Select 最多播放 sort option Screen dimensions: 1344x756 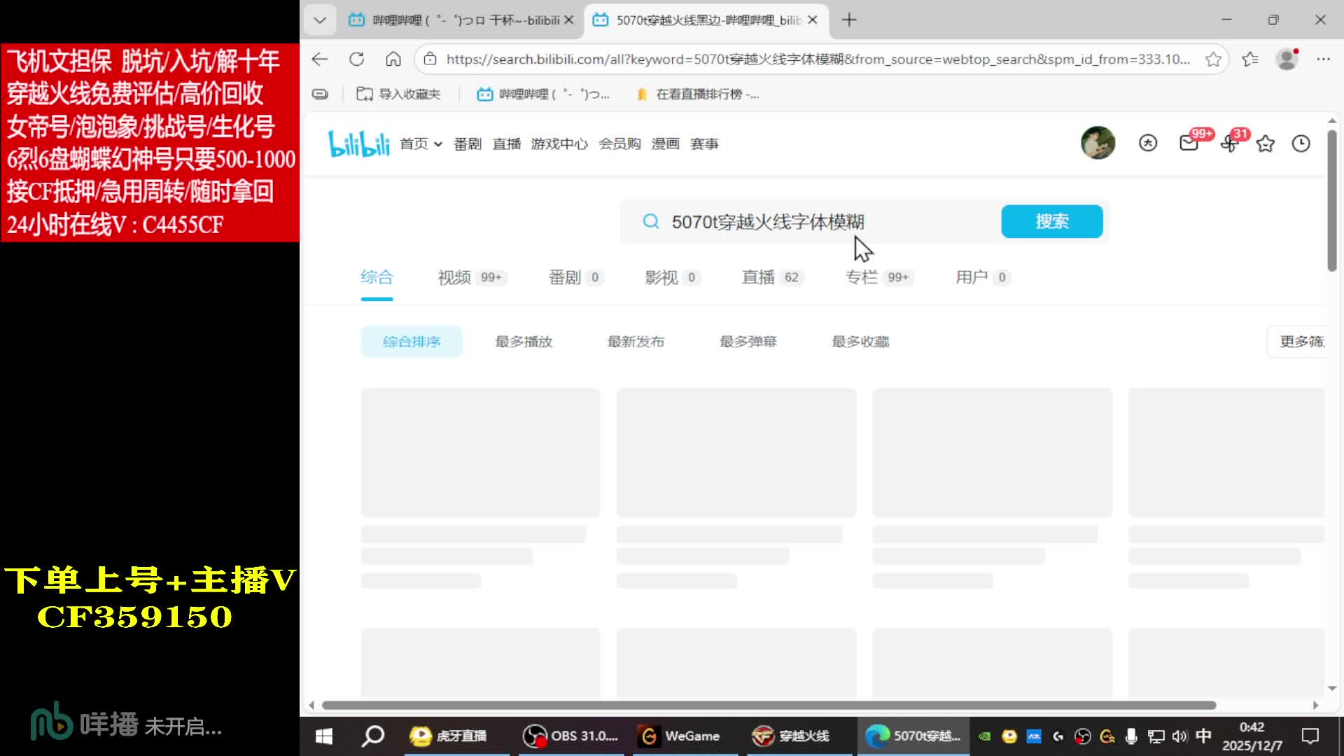click(524, 342)
